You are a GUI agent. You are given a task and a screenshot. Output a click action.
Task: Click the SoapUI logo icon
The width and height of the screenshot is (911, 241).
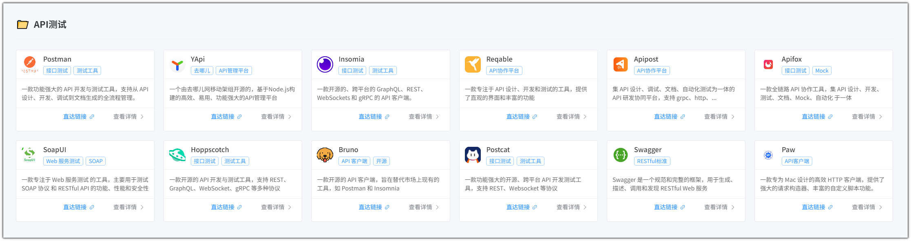30,155
